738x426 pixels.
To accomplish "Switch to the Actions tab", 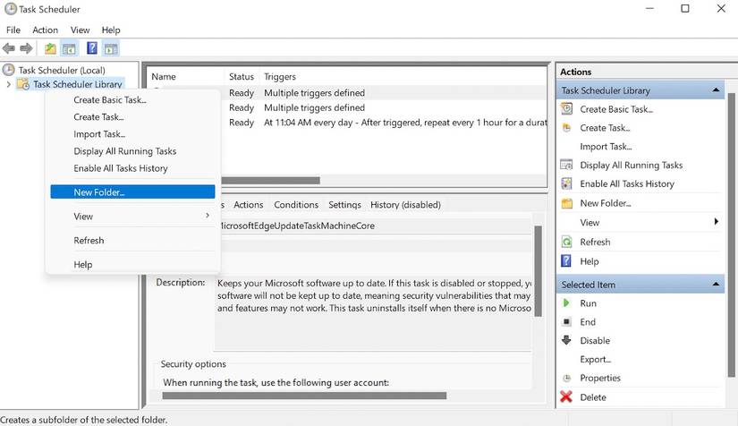I will (x=249, y=205).
